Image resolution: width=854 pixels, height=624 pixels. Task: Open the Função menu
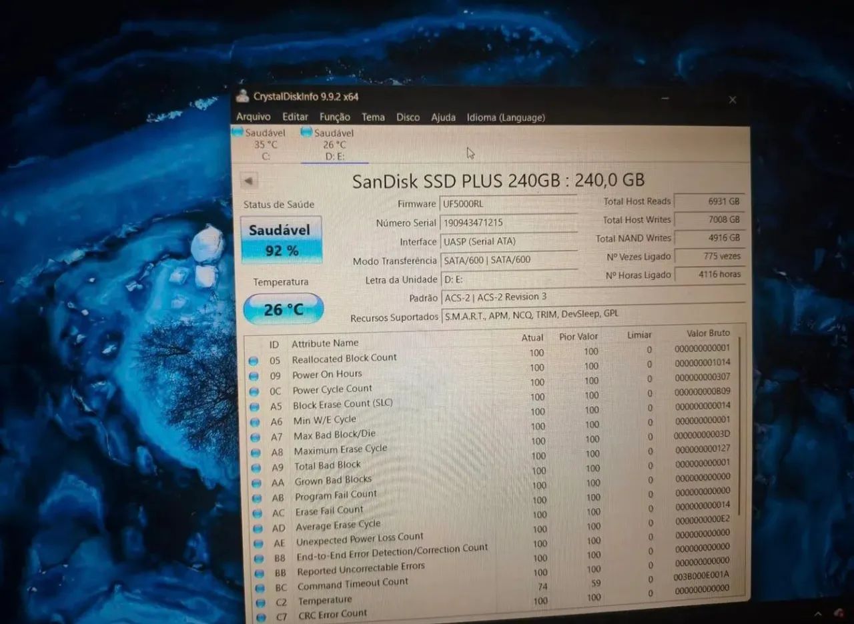coord(335,117)
